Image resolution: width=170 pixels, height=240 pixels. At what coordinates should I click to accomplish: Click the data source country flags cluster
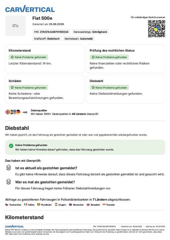click(x=13, y=112)
